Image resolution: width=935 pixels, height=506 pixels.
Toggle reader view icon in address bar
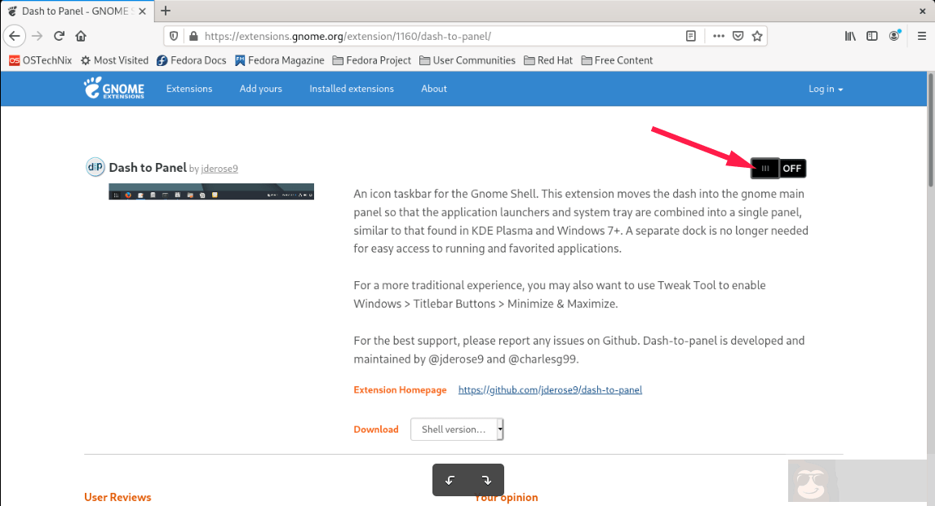(690, 37)
